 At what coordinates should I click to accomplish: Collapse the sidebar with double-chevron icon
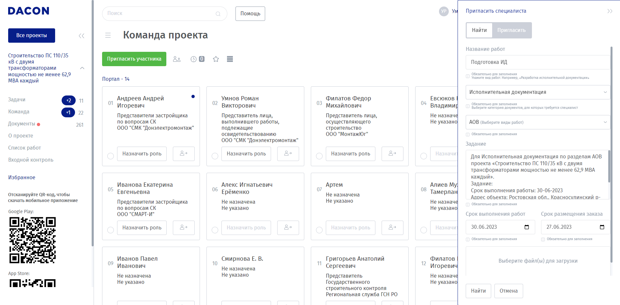click(x=82, y=36)
